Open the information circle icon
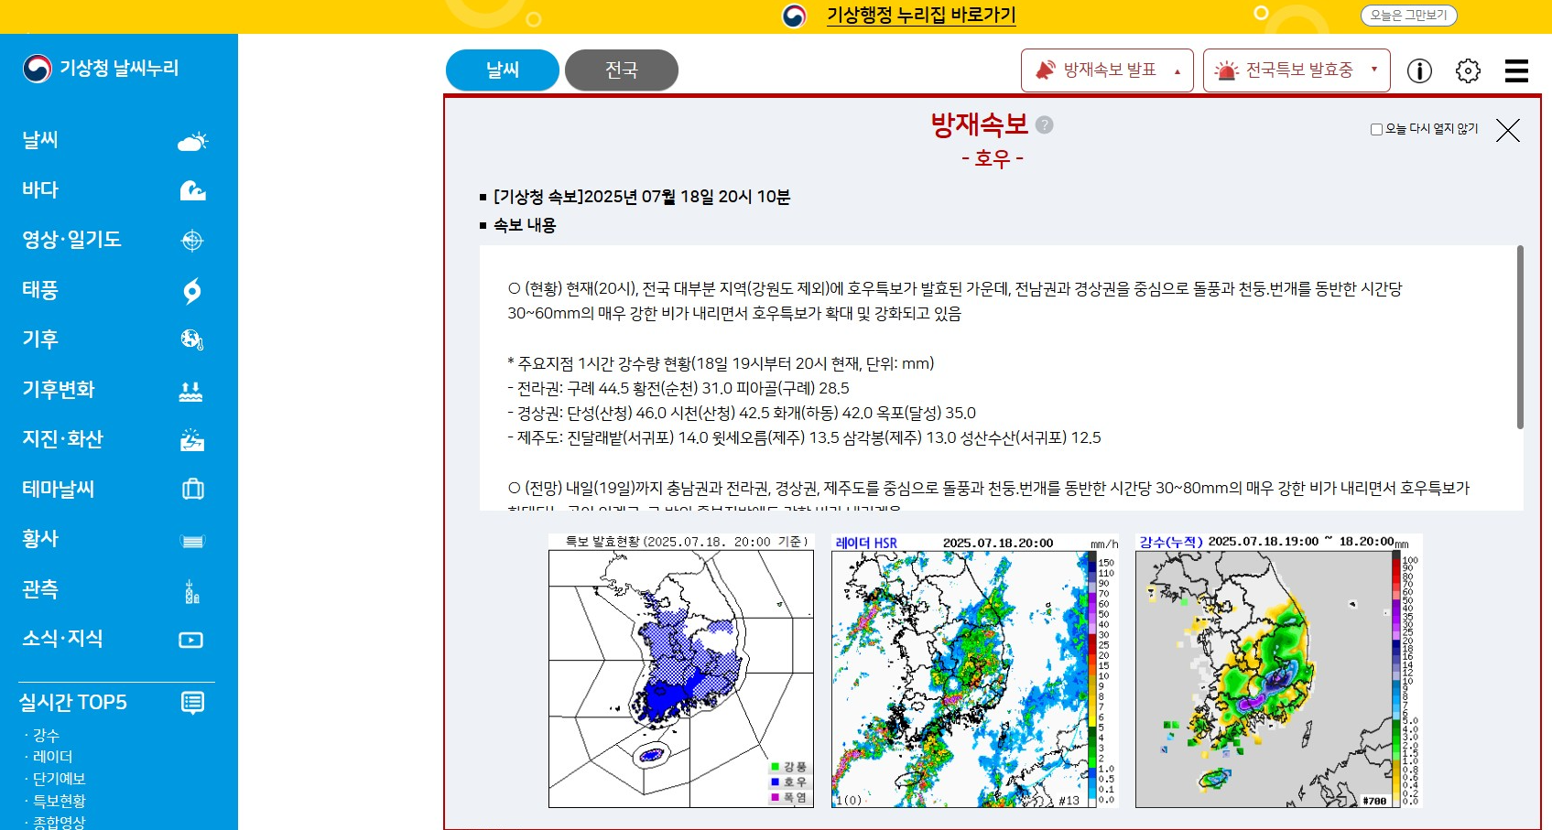 click(x=1419, y=70)
